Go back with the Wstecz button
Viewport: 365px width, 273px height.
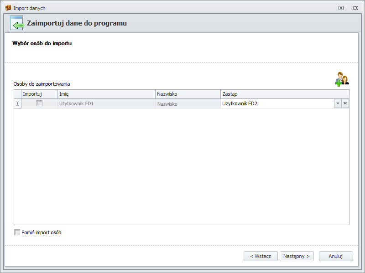(x=260, y=256)
